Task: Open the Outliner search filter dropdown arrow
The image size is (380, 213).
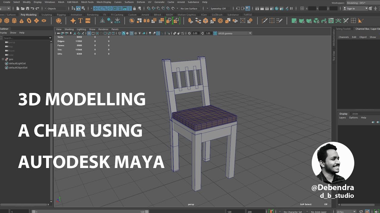Action: (x=50, y=38)
